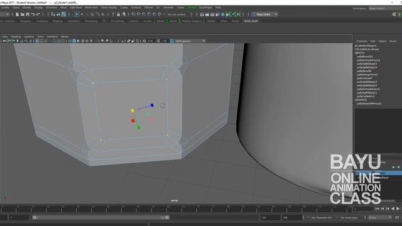Click the pause icon in status line
The image size is (402, 226).
(239, 14)
